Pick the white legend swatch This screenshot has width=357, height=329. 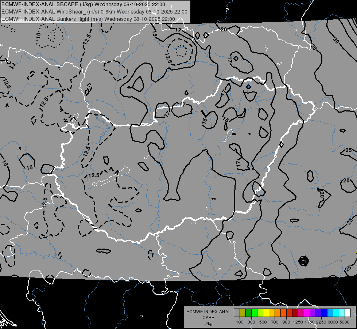pos(348,313)
